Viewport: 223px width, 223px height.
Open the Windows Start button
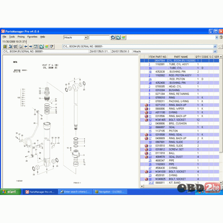coord(10,192)
